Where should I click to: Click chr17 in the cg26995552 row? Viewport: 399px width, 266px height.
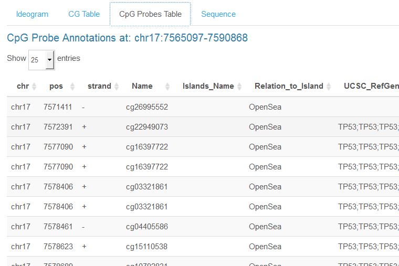tap(20, 107)
